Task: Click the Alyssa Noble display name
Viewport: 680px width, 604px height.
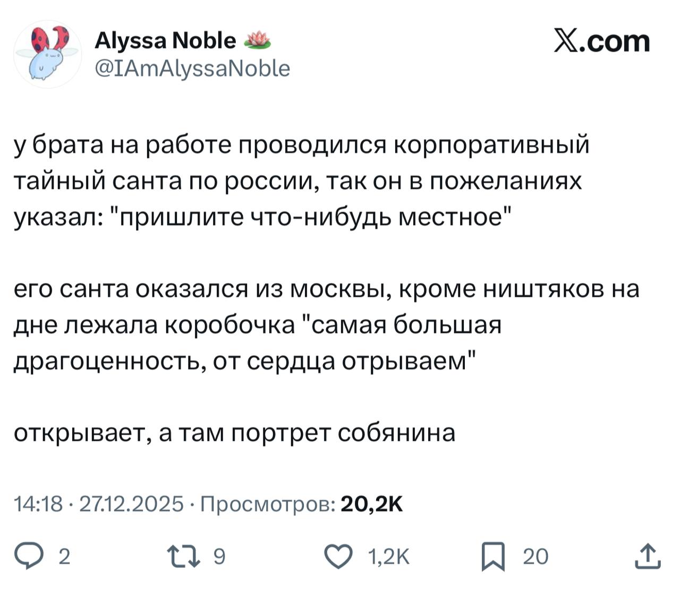Action: [x=165, y=40]
